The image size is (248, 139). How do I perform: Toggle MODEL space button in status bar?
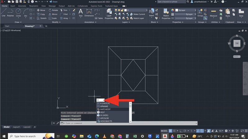(x=165, y=131)
